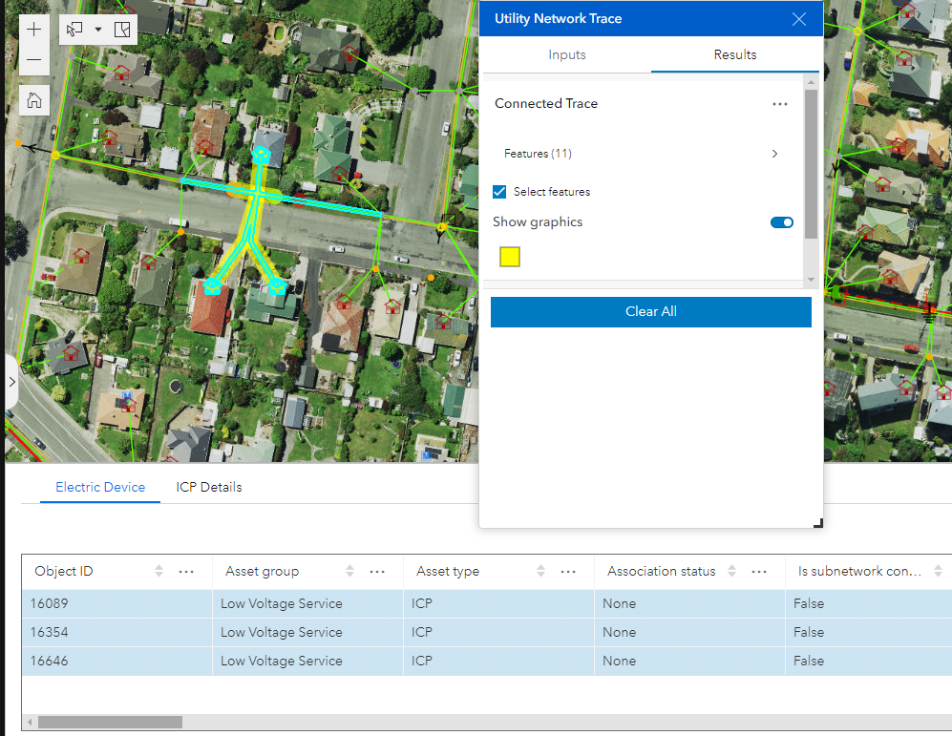This screenshot has width=952, height=736.
Task: Select table row with Object ID 16354
Action: [x=487, y=632]
